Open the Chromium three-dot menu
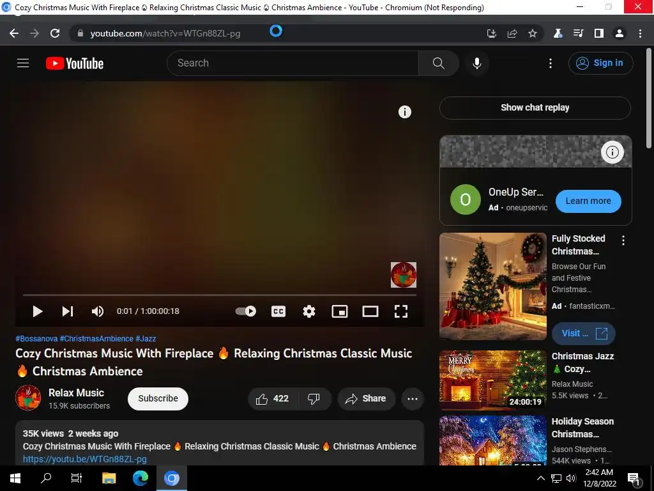This screenshot has width=654, height=491. coord(640,33)
